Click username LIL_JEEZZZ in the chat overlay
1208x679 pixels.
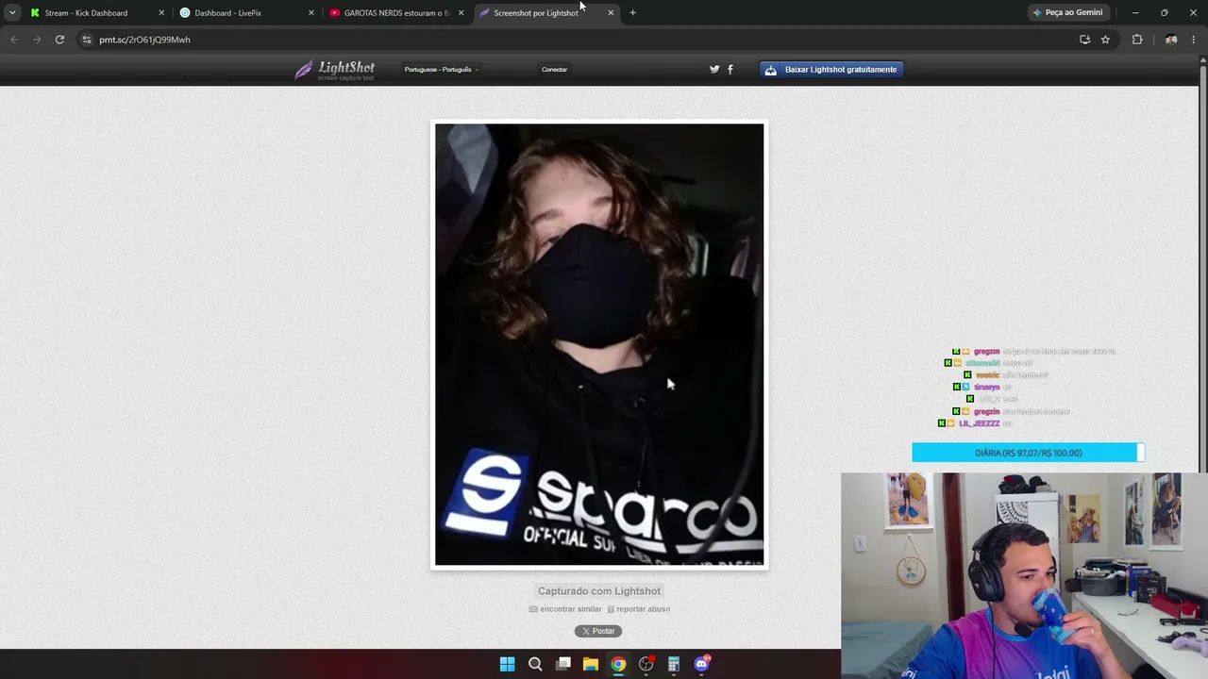coord(980,424)
